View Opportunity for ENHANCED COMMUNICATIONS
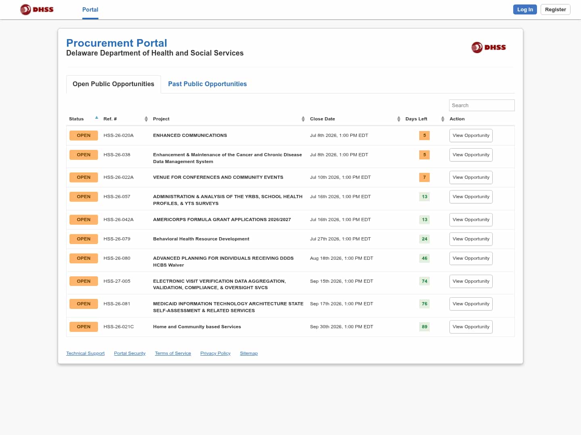 click(x=471, y=136)
